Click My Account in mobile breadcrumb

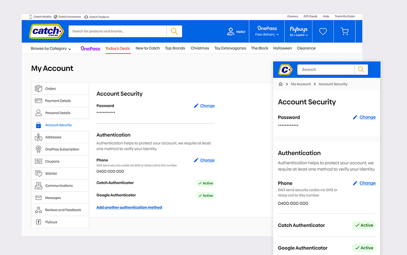pos(301,84)
